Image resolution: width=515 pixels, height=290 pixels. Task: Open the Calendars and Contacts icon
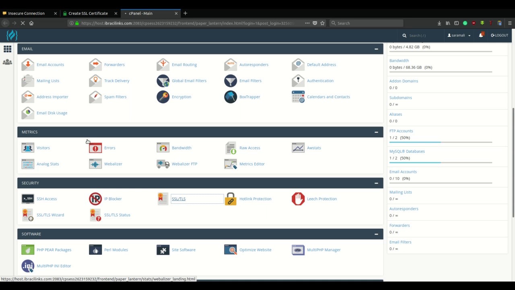pos(298,97)
